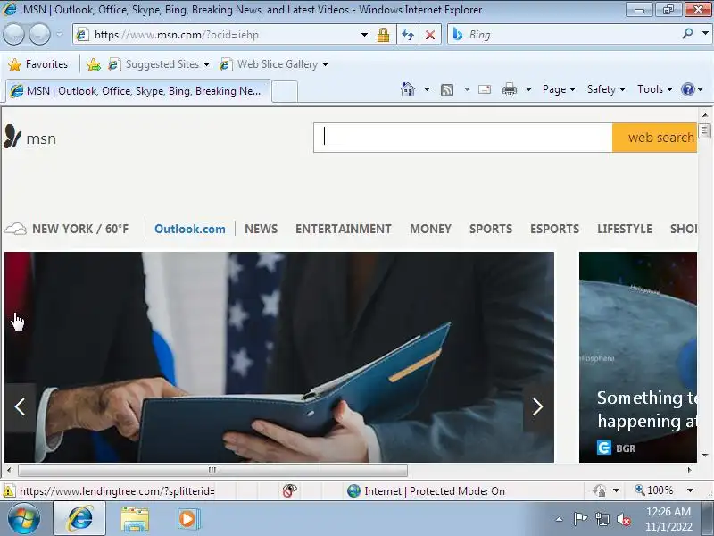Show hidden tray icons arrow
The image size is (714, 536).
click(560, 519)
